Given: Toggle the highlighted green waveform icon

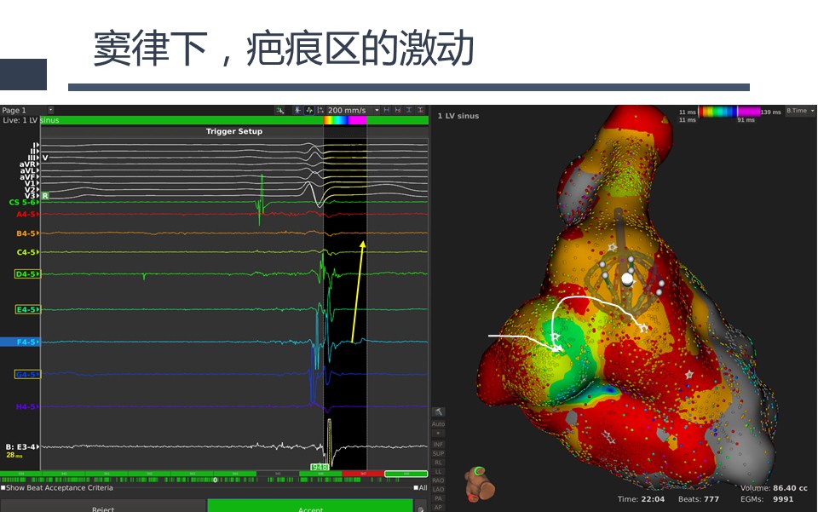Looking at the screenshot, I should point(308,110).
